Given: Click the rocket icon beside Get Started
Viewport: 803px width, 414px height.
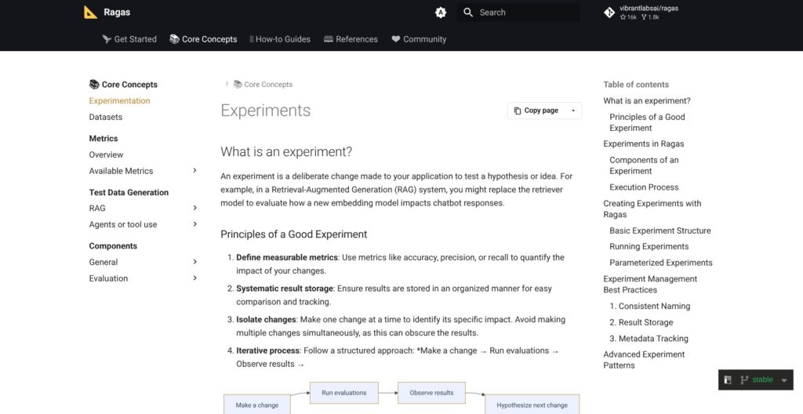Looking at the screenshot, I should point(107,39).
